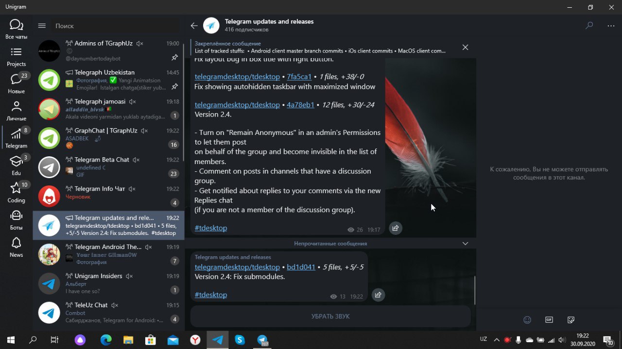Image resolution: width=622 pixels, height=349 pixels.
Task: Open telegramdesktop/tdesktop link above 7fa5ca1
Action: [x=237, y=77]
